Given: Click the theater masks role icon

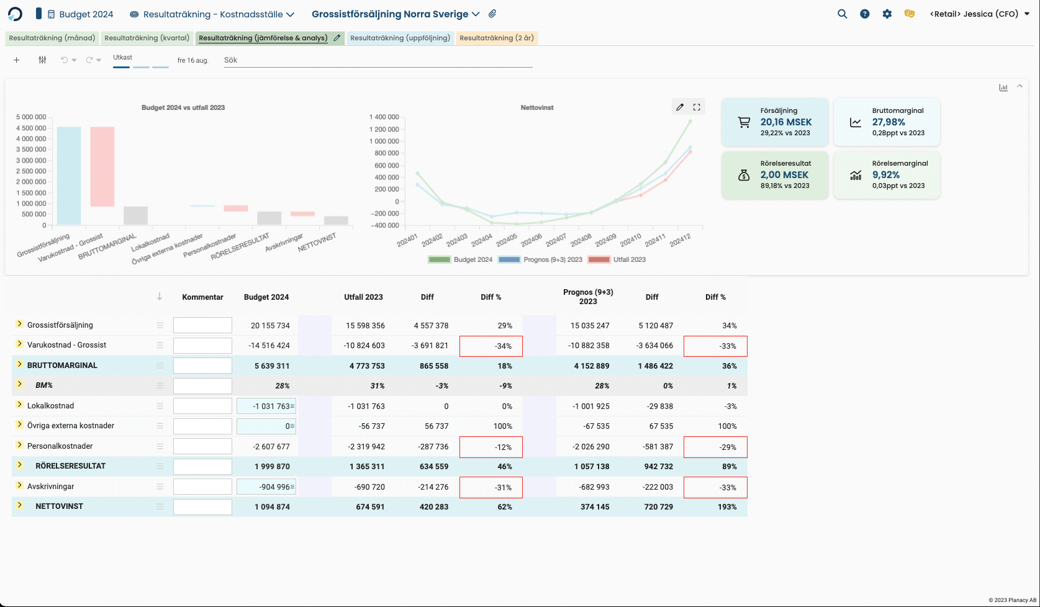Looking at the screenshot, I should coord(909,14).
